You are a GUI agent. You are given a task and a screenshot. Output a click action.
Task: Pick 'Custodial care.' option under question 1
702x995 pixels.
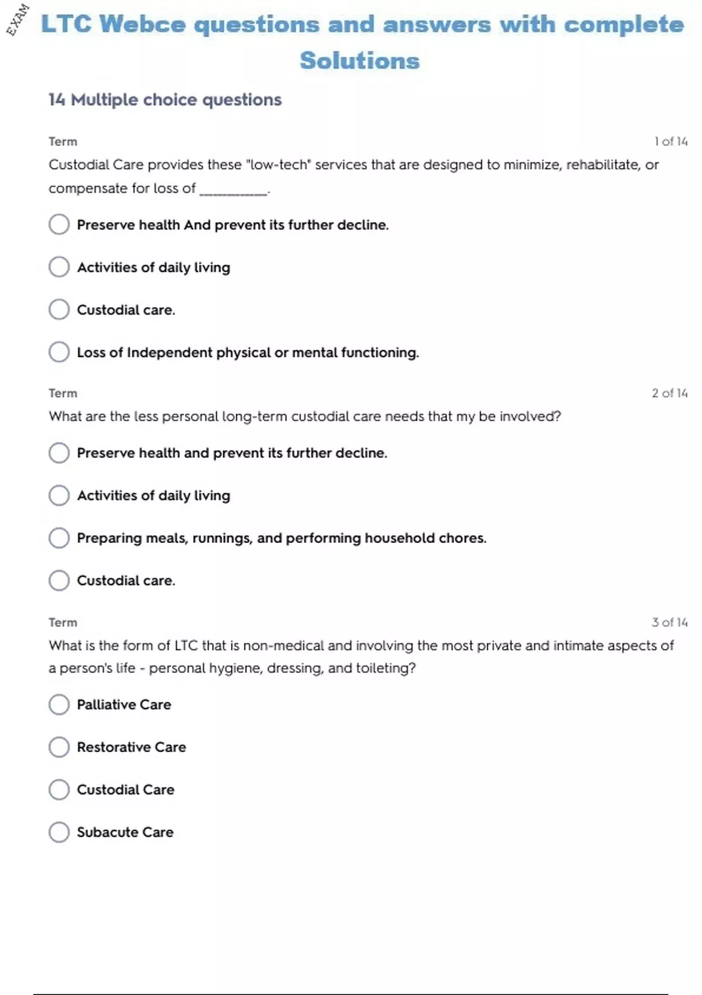(59, 310)
